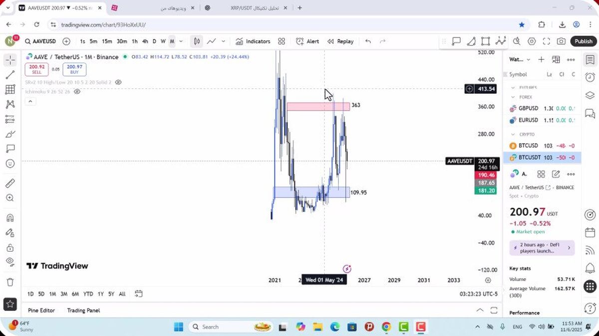Open chart settings hexagon icon
Screen dimensions: 599x336
tap(532, 41)
